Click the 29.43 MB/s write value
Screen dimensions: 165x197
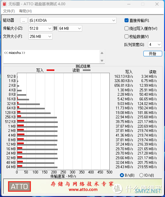125,167
